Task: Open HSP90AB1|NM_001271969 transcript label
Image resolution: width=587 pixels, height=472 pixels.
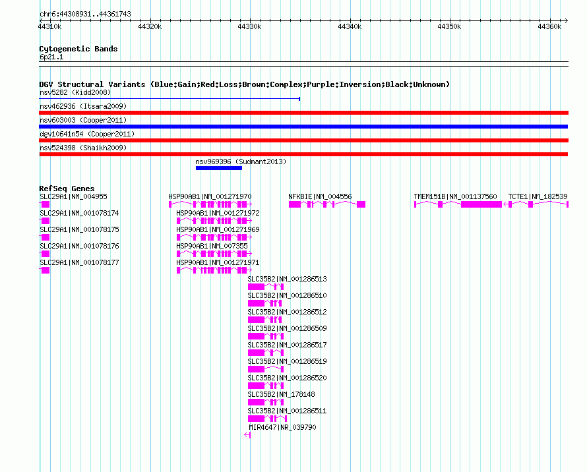Action: [218, 229]
